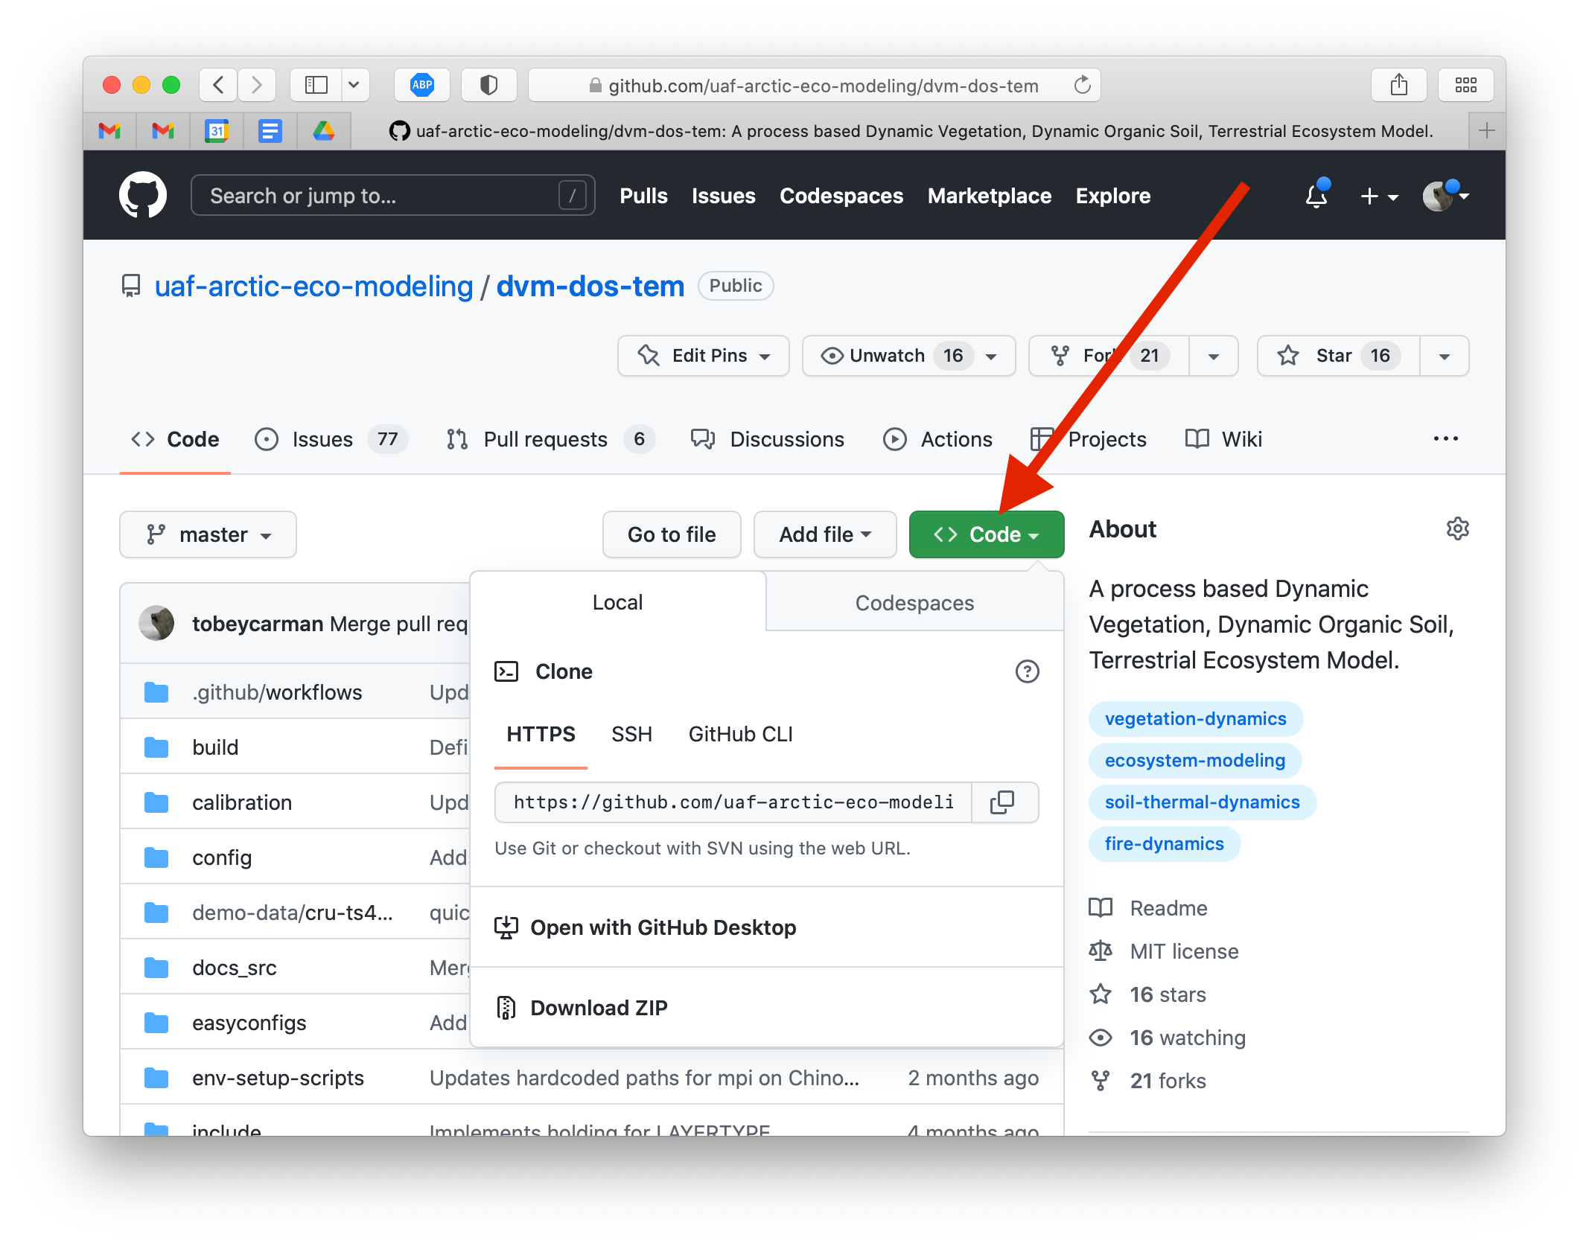The image size is (1589, 1246).
Task: Select the GitHub CLI clone option
Action: coord(740,735)
